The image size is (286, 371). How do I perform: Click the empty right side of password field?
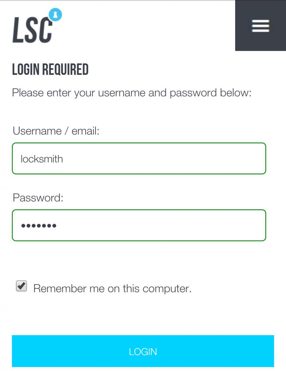[216, 225]
